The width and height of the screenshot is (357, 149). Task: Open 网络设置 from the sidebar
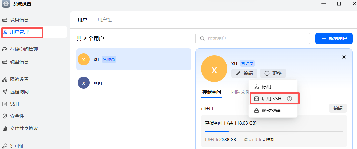tap(19, 79)
